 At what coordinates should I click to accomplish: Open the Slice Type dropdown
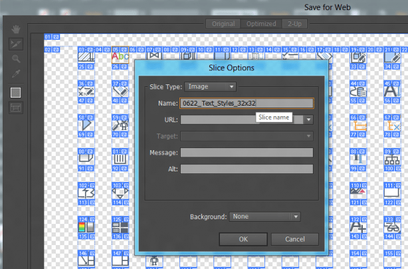coord(210,86)
